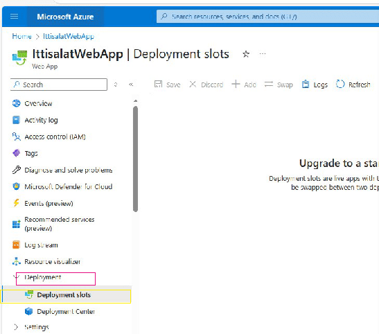Click the Swap toolbar button

coord(279,85)
